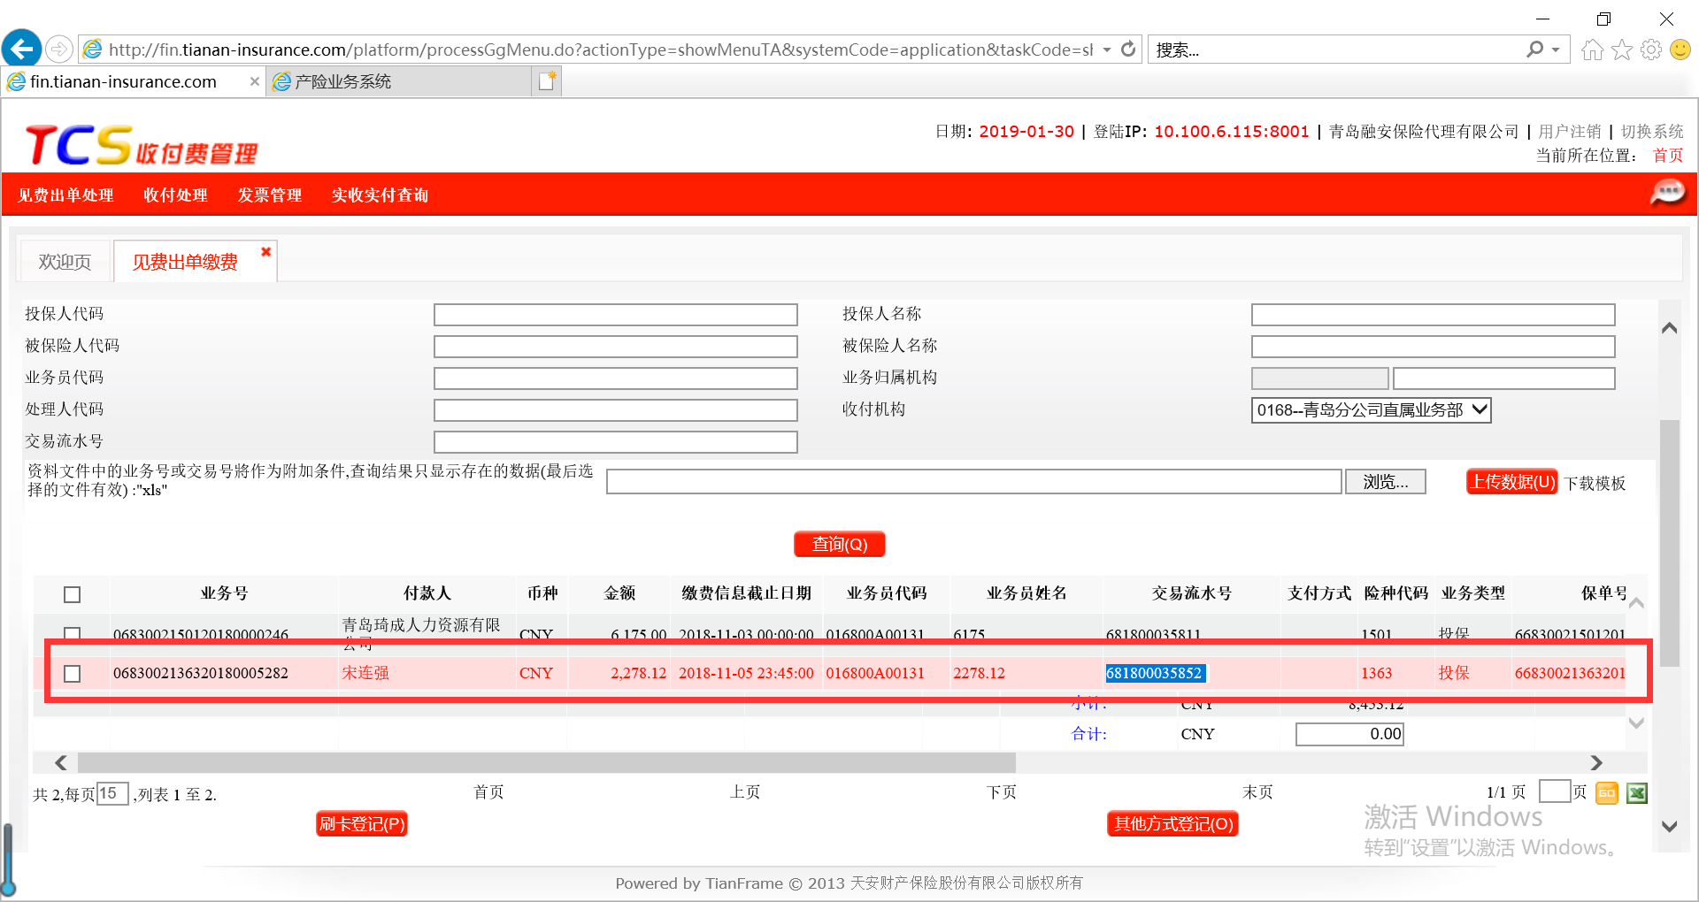Refresh the page with reload icon
The height and width of the screenshot is (902, 1699).
pos(1128,50)
